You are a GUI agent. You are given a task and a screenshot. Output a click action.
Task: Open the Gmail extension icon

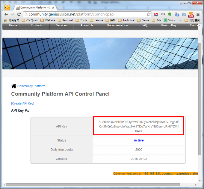coord(156,14)
